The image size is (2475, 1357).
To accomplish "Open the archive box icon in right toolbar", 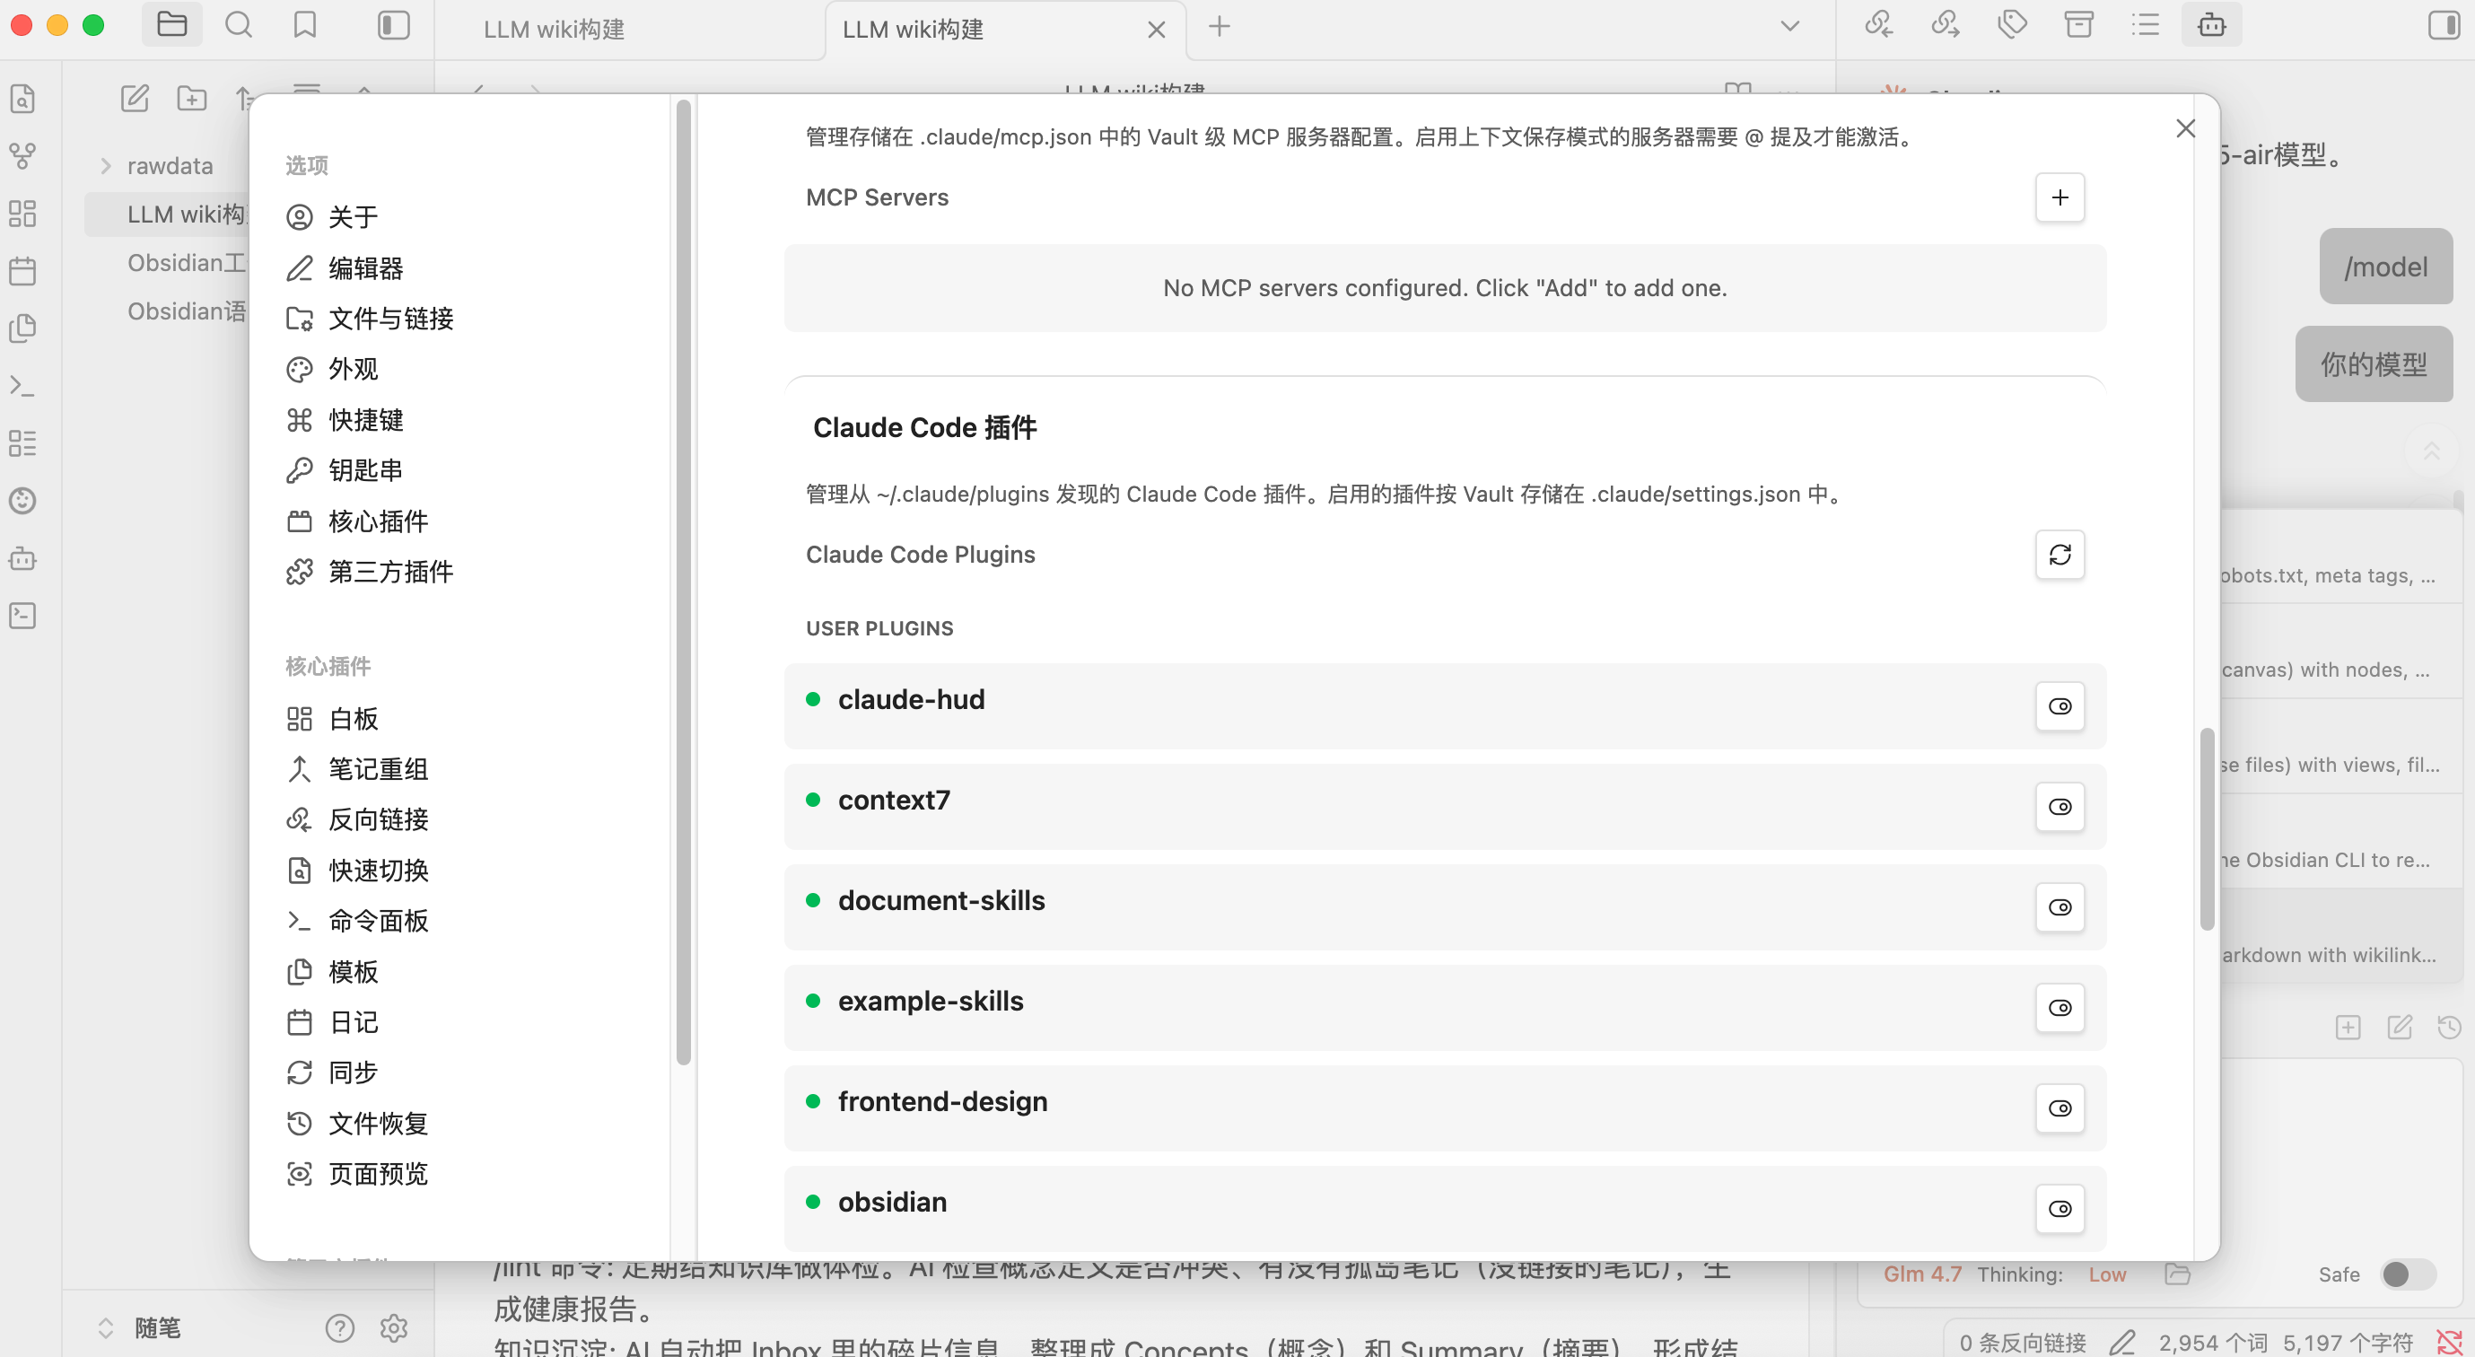I will point(2079,25).
